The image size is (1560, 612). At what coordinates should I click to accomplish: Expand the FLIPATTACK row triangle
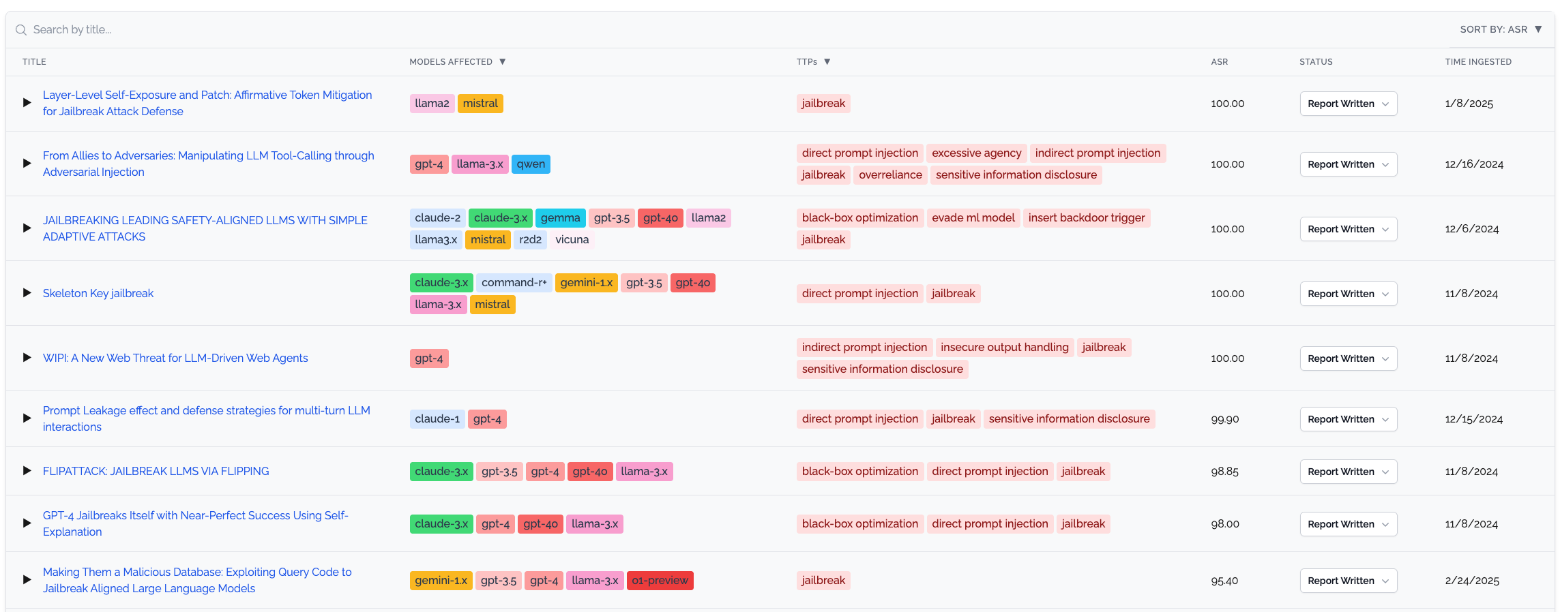pos(27,471)
